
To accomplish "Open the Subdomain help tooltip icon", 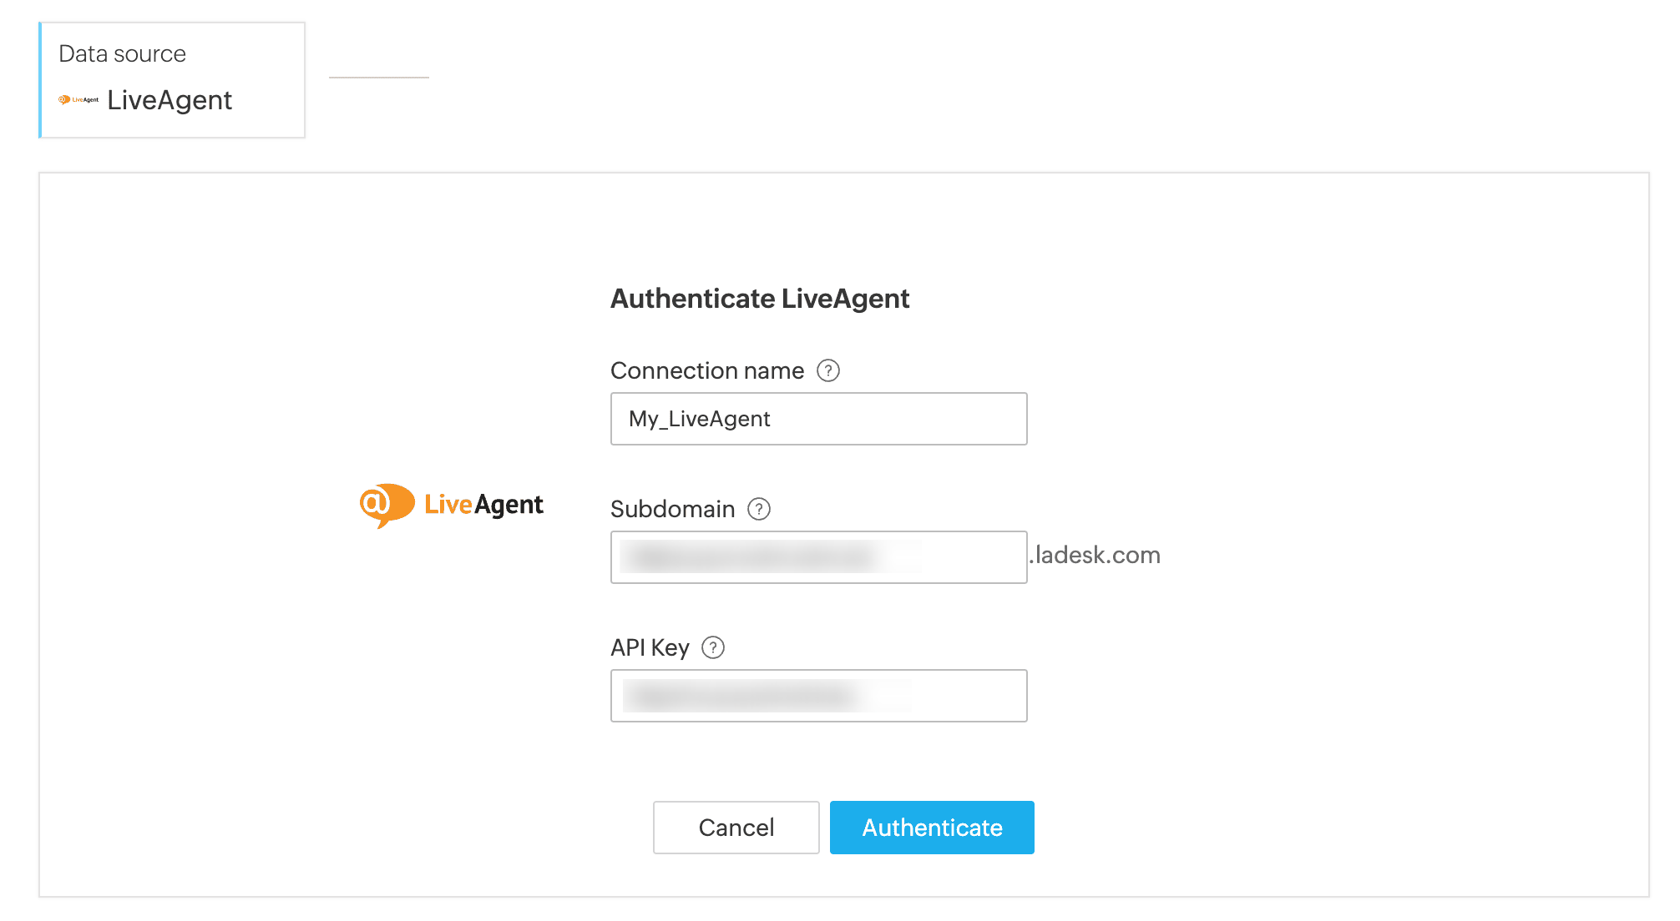I will pos(758,509).
